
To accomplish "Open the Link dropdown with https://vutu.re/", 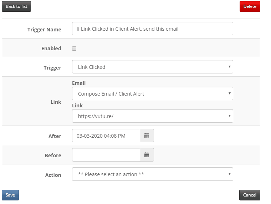I will pyautogui.click(x=153, y=116).
